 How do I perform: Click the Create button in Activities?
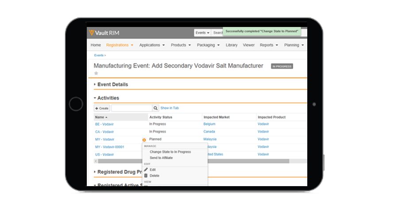point(102,108)
